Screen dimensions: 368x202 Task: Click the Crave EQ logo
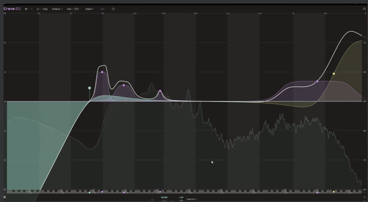point(12,9)
